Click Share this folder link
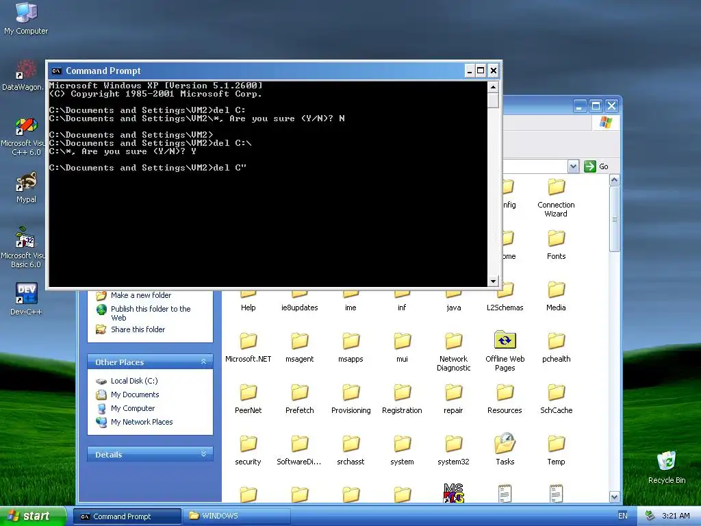This screenshot has width=701, height=526. [x=138, y=329]
